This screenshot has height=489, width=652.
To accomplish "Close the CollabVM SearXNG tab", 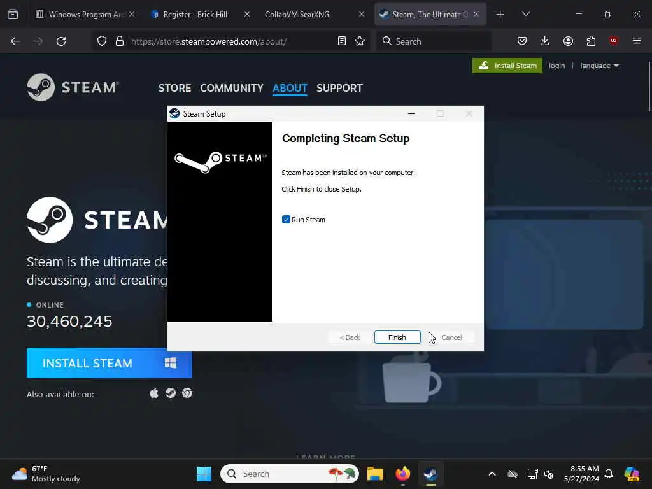I will click(x=362, y=14).
